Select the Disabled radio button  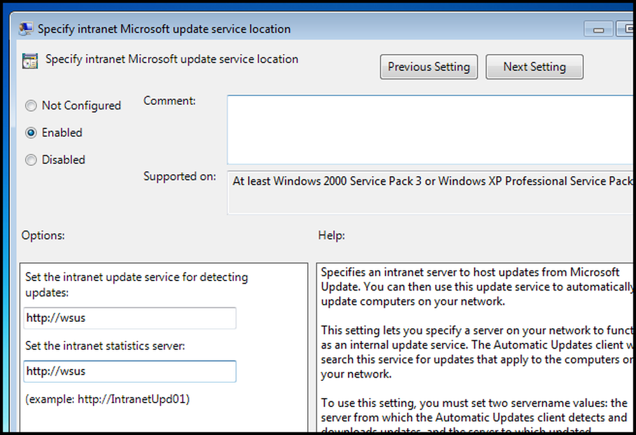coord(31,160)
